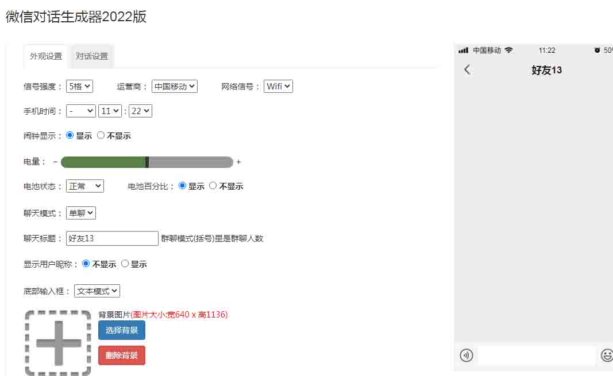This screenshot has width=613, height=376.
Task: Switch to the 外观设置 tab
Action: pyautogui.click(x=46, y=56)
